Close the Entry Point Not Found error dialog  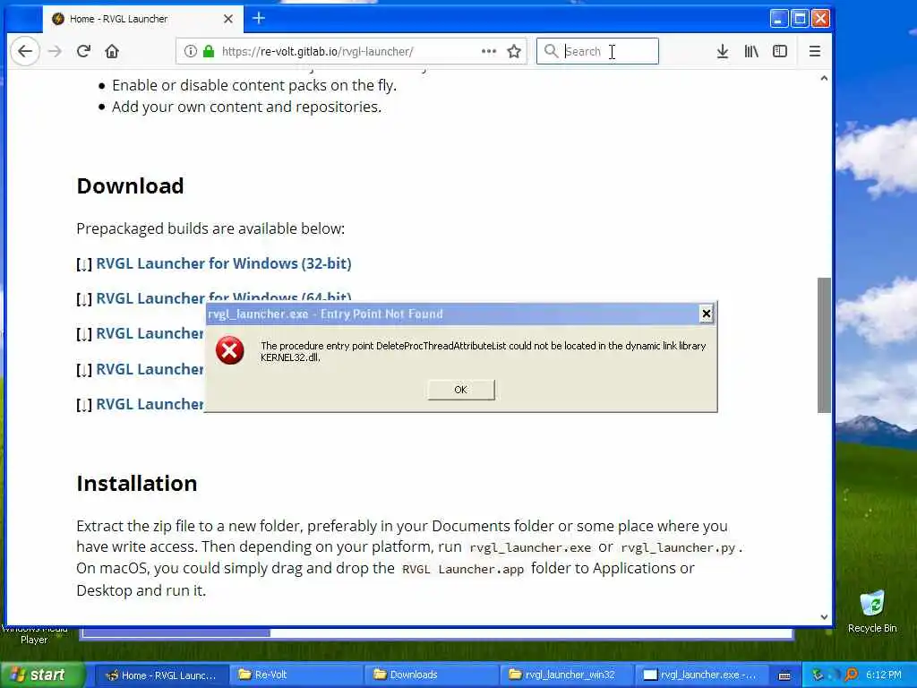[706, 314]
